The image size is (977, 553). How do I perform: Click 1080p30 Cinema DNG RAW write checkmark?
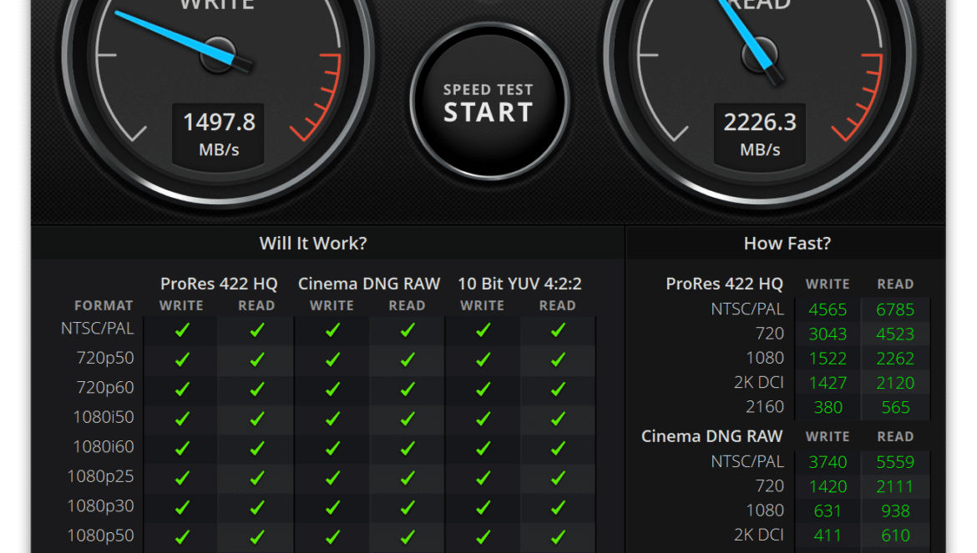332,508
